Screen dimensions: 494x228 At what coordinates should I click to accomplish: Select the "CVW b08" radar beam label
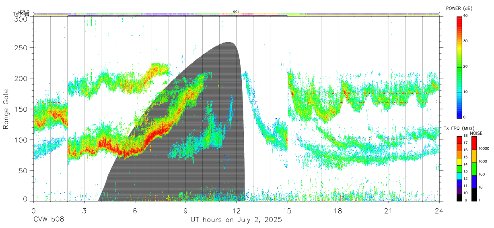(x=49, y=220)
